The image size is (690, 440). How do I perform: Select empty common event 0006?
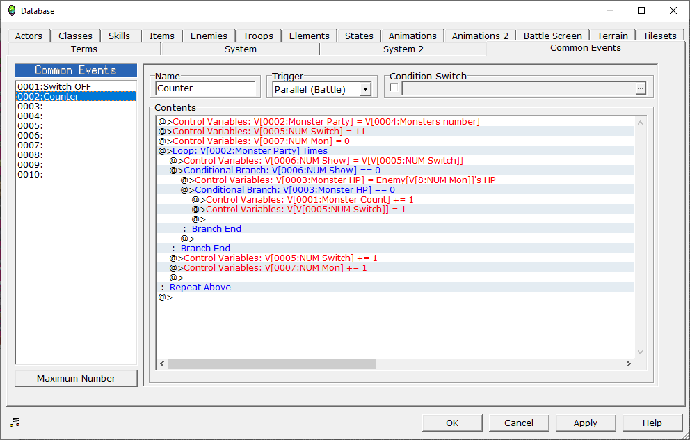click(76, 135)
